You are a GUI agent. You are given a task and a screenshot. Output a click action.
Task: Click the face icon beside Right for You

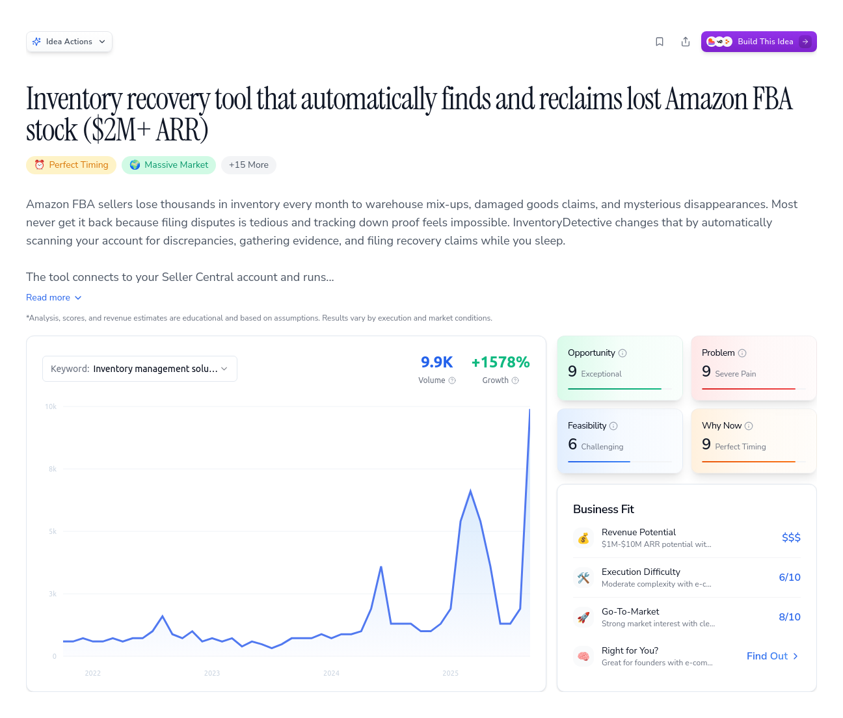click(x=583, y=656)
